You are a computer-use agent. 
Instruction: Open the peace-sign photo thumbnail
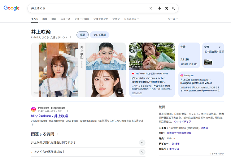106,56
